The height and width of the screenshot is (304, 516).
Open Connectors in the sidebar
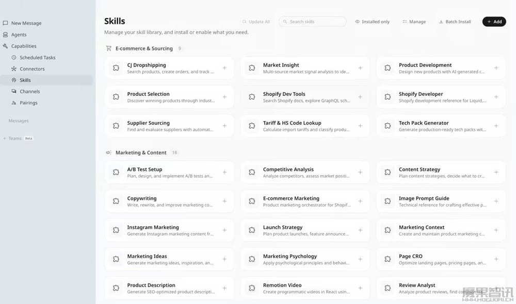point(32,69)
